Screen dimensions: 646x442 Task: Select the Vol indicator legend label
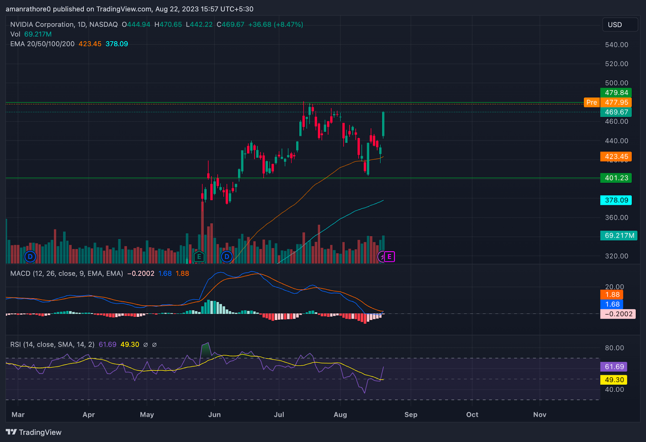pyautogui.click(x=15, y=34)
